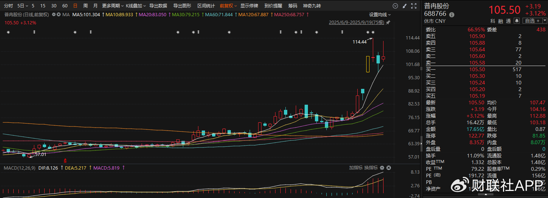Click the circled down-arrow icon in toolbar

(x=395, y=6)
